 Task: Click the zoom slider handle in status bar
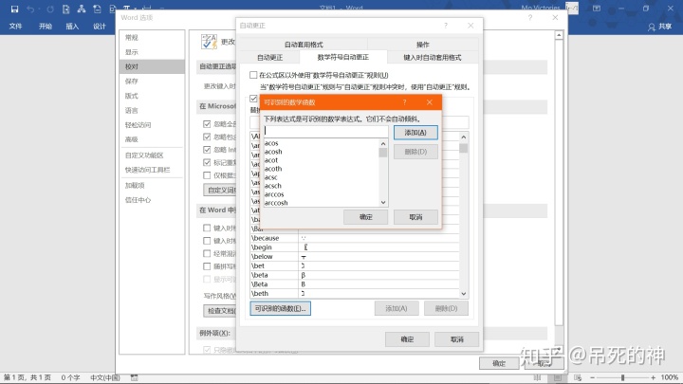pos(623,377)
